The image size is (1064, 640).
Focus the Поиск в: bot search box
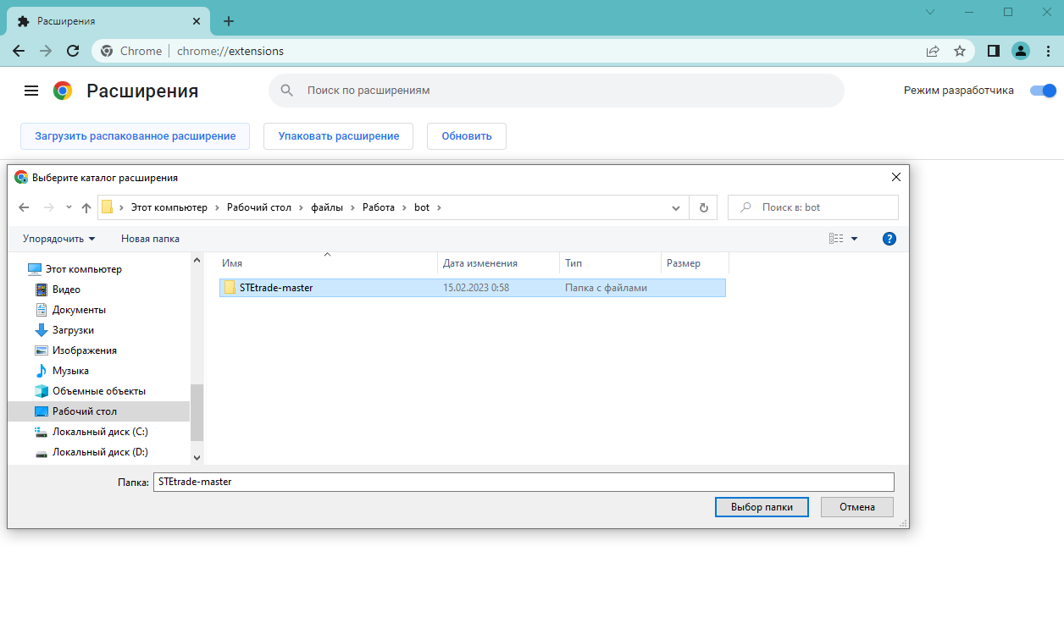[x=813, y=207]
